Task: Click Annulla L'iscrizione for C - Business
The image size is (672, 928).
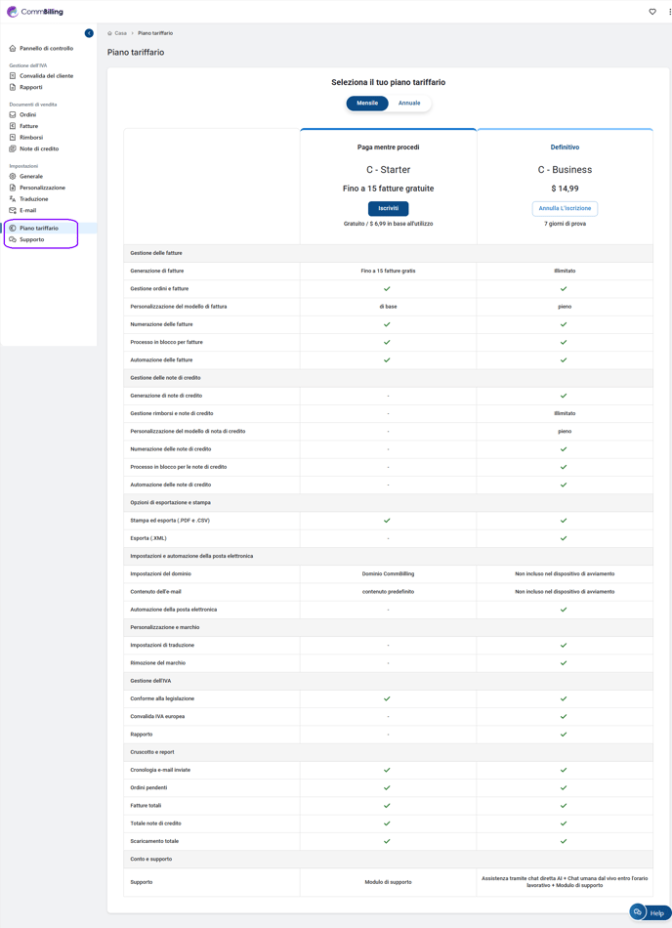Action: tap(565, 208)
